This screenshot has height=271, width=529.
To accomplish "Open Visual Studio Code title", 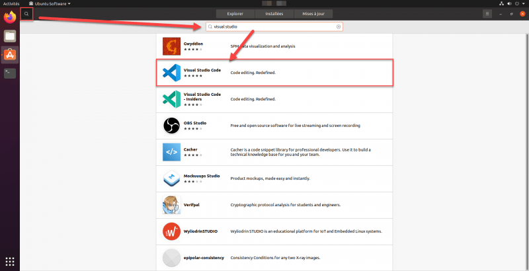I will pyautogui.click(x=202, y=70).
